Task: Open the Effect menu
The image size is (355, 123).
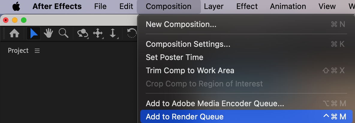Action: pyautogui.click(x=247, y=6)
